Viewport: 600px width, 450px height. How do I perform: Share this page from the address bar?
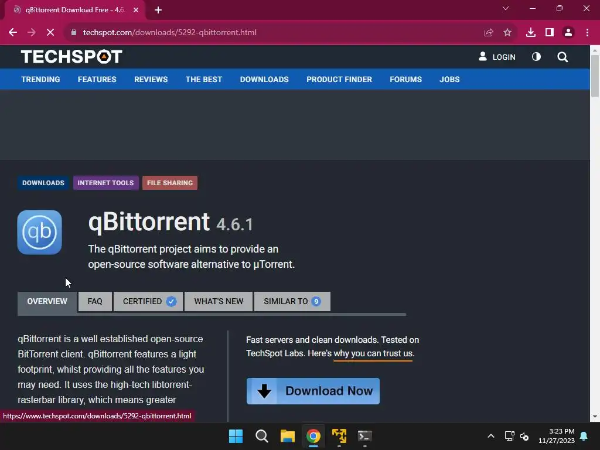click(x=488, y=33)
